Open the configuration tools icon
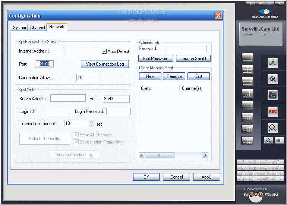Image resolution: width=287 pixels, height=205 pixels. pyautogui.click(x=273, y=79)
